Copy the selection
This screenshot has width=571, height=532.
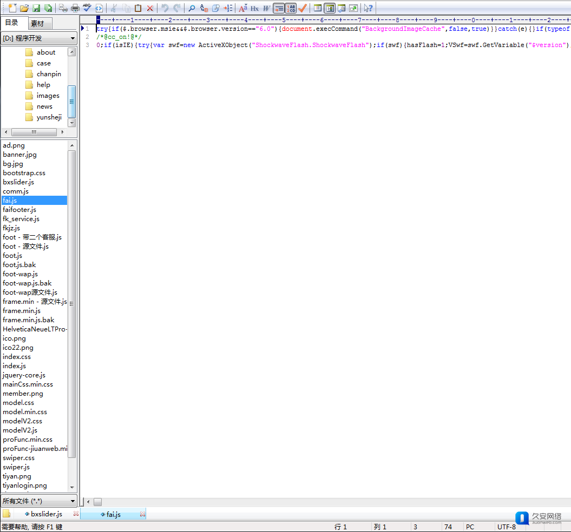[x=126, y=8]
